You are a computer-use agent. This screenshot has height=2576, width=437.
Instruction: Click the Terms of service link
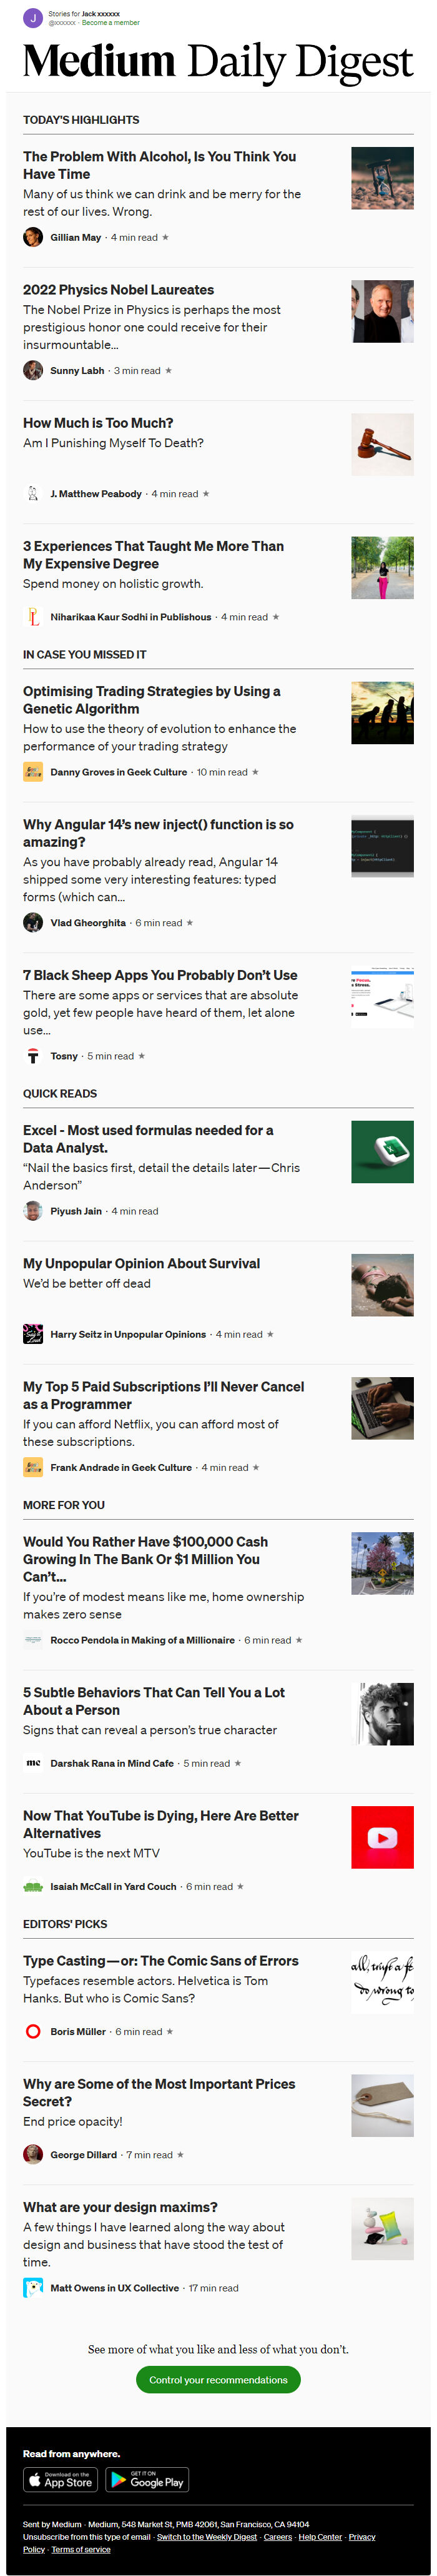[x=81, y=2549]
